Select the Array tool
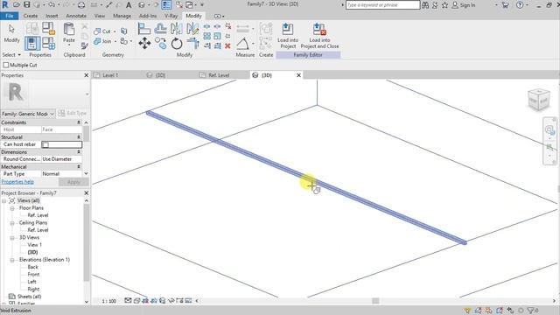The image size is (560, 315). pos(207,36)
